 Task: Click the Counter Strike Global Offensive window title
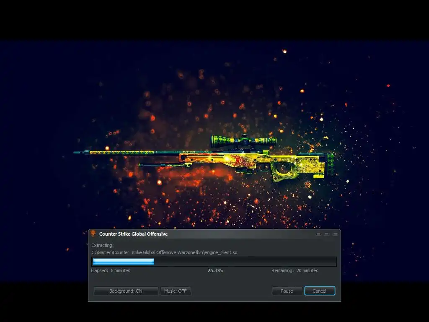(134, 234)
